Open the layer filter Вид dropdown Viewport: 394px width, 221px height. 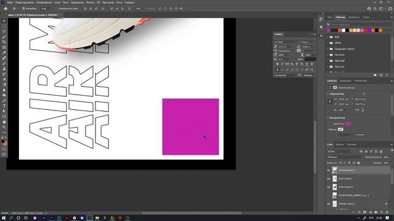point(339,152)
